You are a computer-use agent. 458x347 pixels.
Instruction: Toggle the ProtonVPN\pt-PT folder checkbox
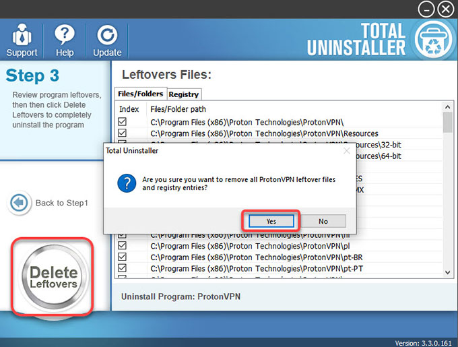pyautogui.click(x=122, y=268)
